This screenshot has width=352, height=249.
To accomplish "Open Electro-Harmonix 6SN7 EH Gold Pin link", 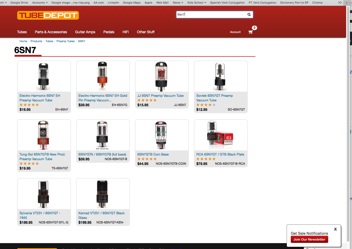I will (103, 98).
